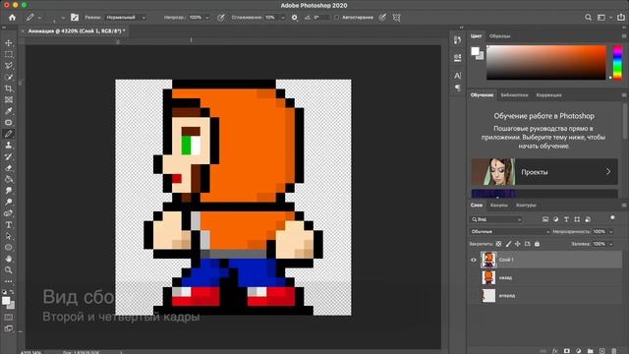Open the smoothing percentage dropdown
The image size is (629, 354).
283,18
